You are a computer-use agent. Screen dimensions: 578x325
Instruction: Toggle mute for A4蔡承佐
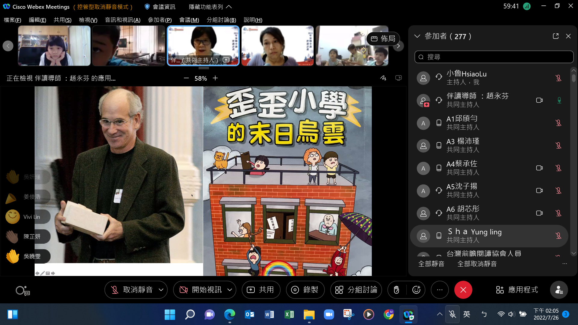pyautogui.click(x=558, y=168)
